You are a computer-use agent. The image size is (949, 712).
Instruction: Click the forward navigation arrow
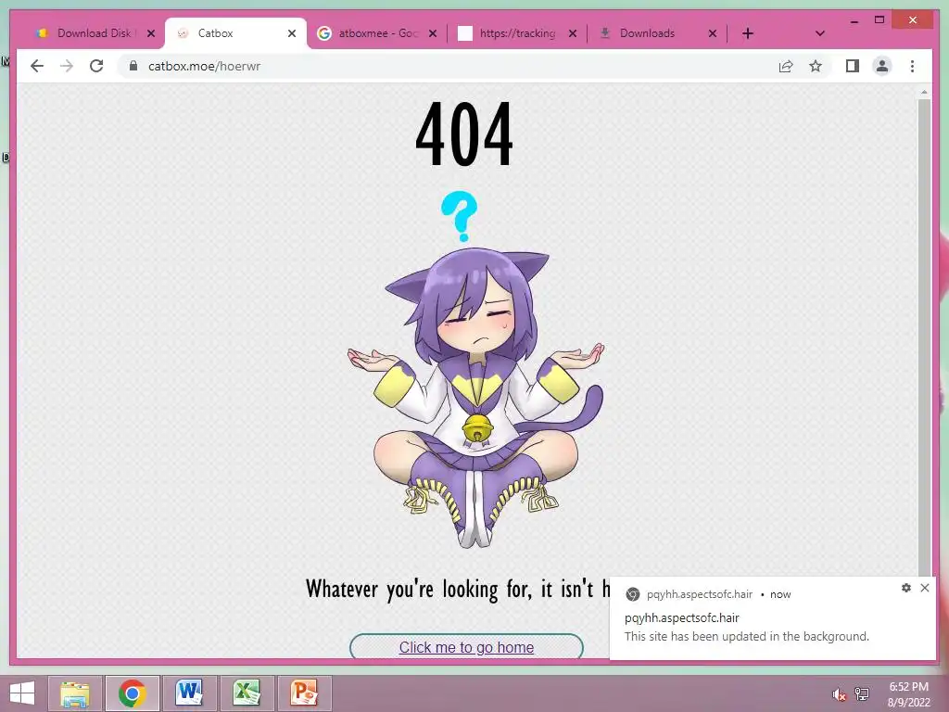(67, 66)
